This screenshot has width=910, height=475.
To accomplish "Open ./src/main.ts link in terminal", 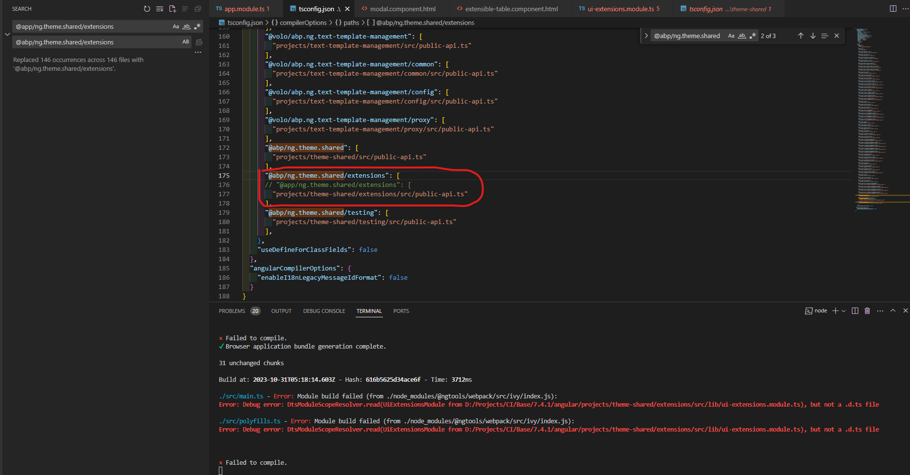I will click(x=241, y=396).
